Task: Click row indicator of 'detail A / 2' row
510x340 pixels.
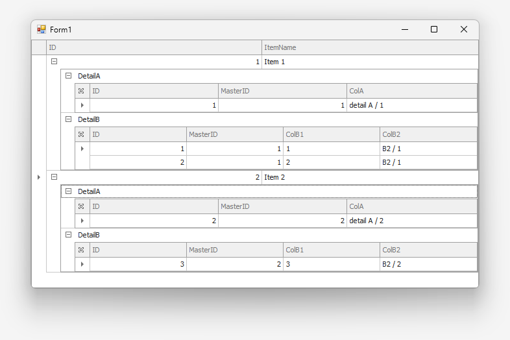Action: pos(82,221)
